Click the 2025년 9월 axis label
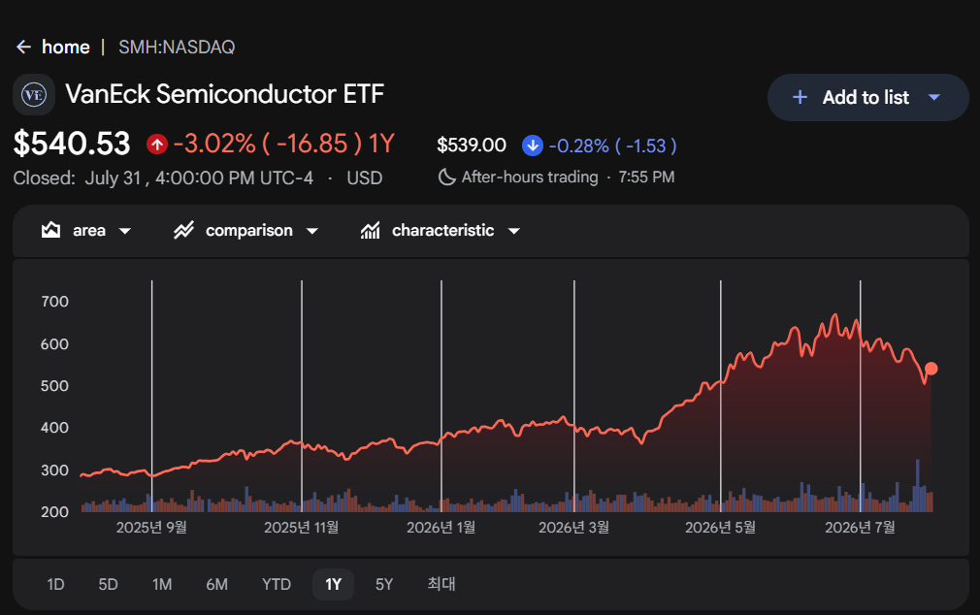This screenshot has width=980, height=615. coord(152,528)
